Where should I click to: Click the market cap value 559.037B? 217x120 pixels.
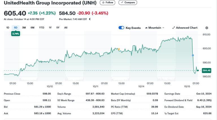click(x=152, y=94)
